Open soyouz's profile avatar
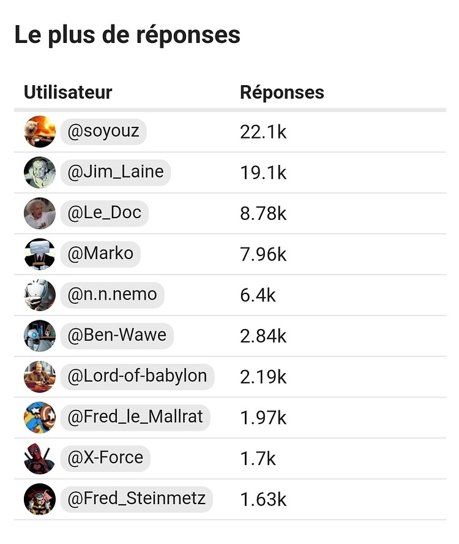The width and height of the screenshot is (459, 544). [x=40, y=132]
